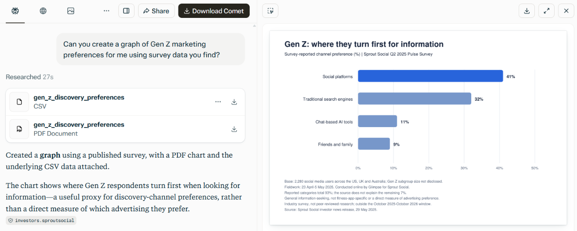Switch to the globe sources tab

43,11
